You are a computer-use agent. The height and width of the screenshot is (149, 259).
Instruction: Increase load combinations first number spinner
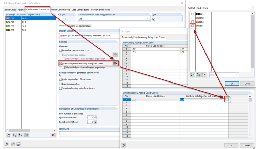(x=95, y=117)
